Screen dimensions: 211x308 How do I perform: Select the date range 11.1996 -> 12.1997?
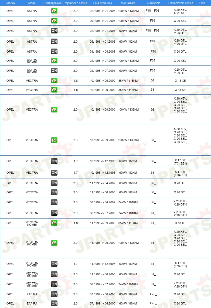tap(103, 264)
